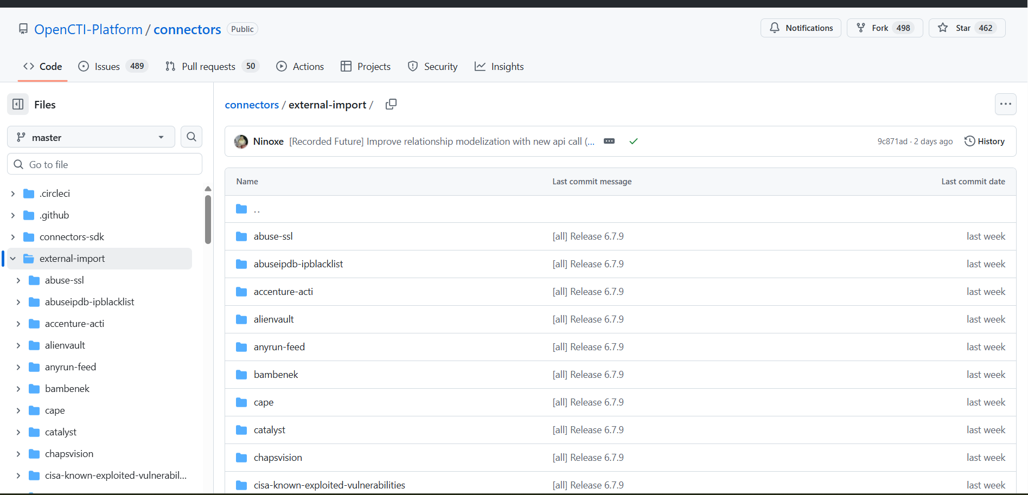This screenshot has width=1028, height=495.
Task: Select anyrun-feed in the file tree
Action: pos(71,367)
